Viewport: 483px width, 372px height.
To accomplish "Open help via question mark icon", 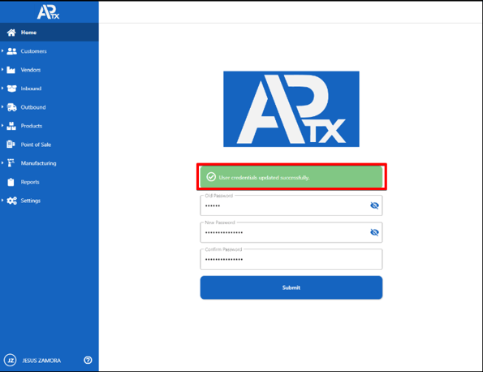I will 88,360.
